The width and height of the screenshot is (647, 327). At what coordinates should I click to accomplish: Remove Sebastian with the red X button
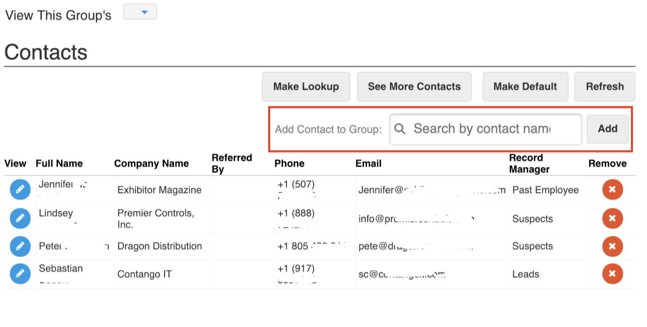(x=612, y=274)
